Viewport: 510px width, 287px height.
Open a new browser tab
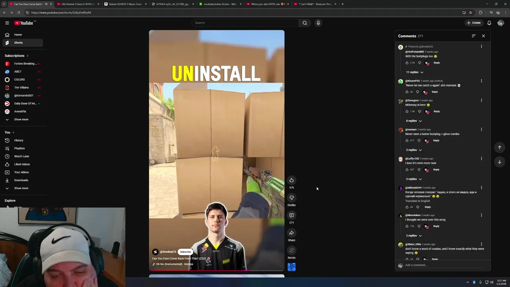(x=343, y=4)
